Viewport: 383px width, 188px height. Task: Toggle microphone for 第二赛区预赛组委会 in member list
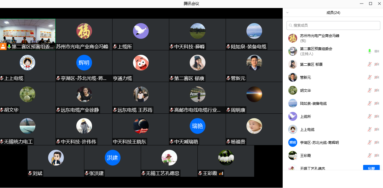coord(370,51)
